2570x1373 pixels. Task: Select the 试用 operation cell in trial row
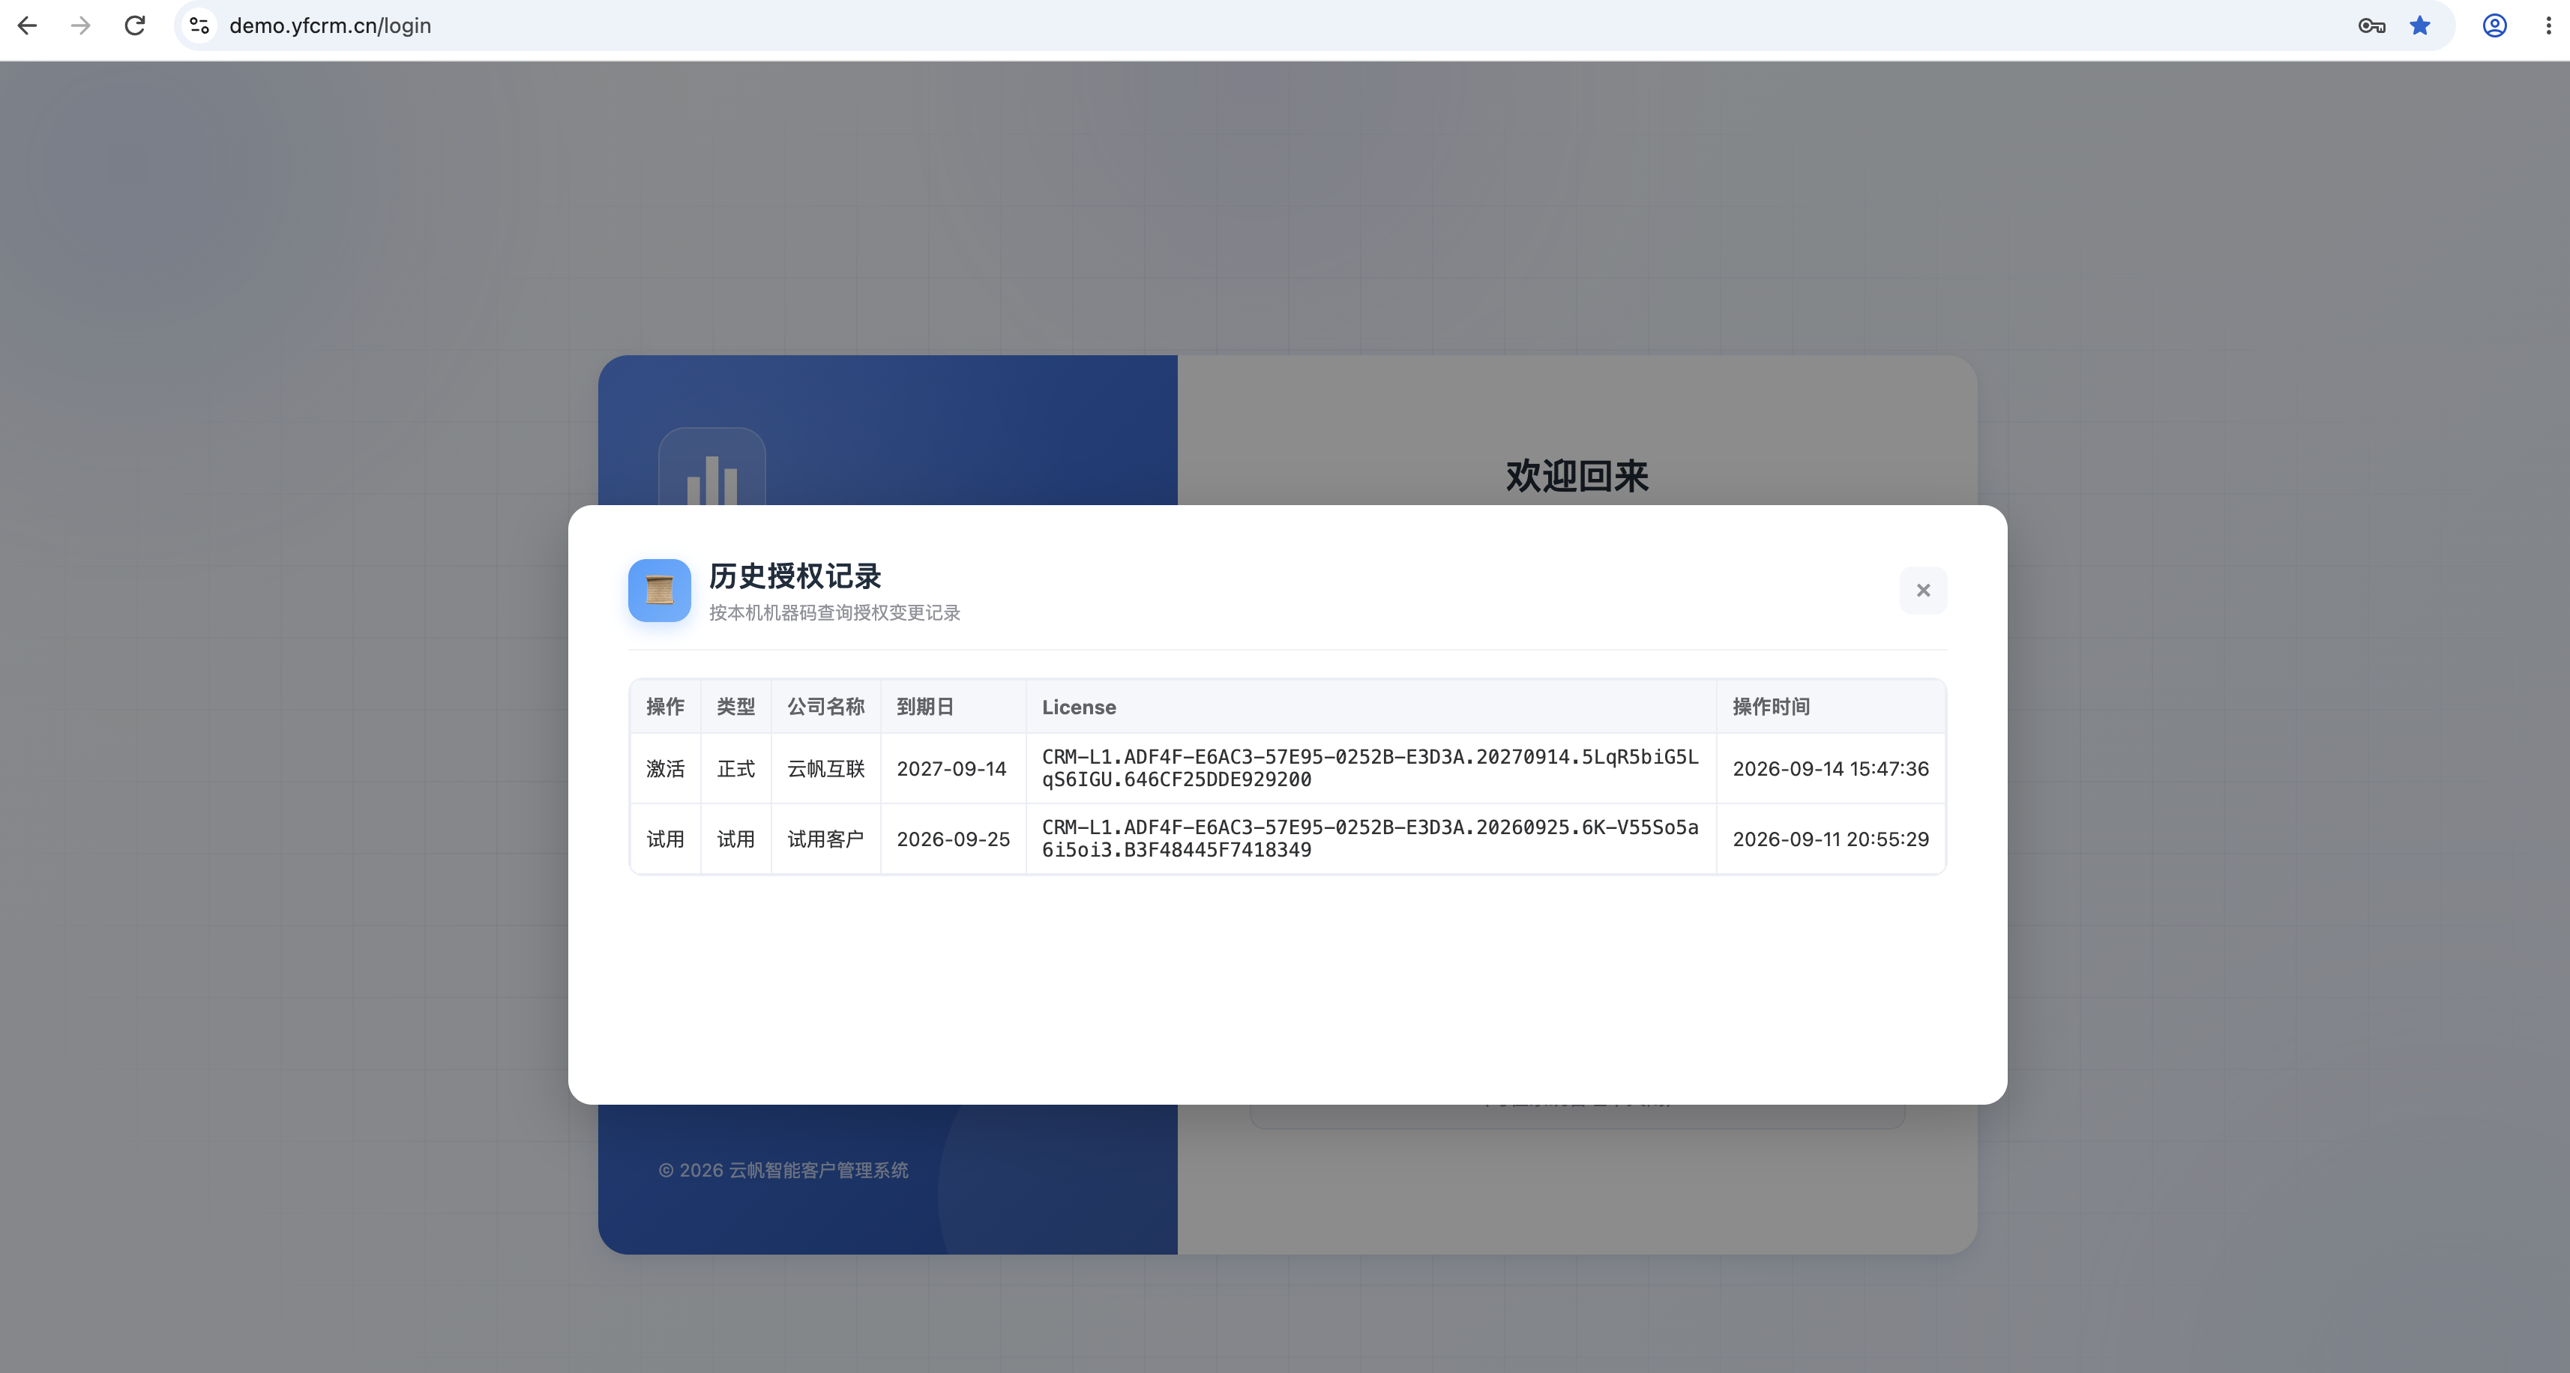pyautogui.click(x=666, y=839)
